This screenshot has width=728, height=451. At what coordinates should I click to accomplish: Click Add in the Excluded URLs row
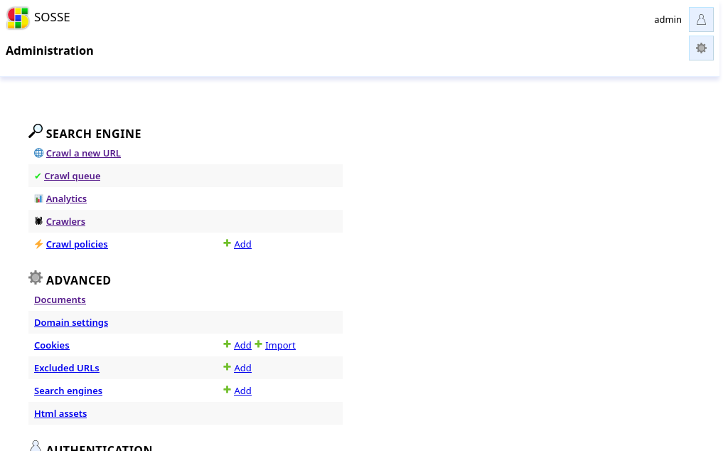click(x=242, y=368)
